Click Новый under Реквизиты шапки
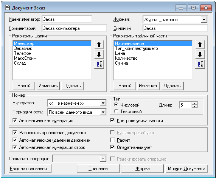The width and height of the screenshot is (216, 178). [24, 86]
